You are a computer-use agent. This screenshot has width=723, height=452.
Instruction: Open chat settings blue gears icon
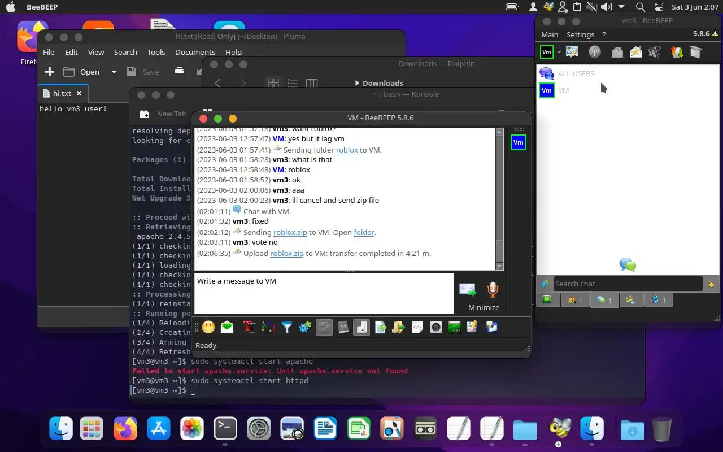point(305,327)
